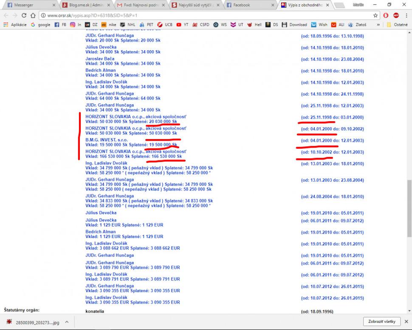Open the DZ bookmark

coord(91,25)
